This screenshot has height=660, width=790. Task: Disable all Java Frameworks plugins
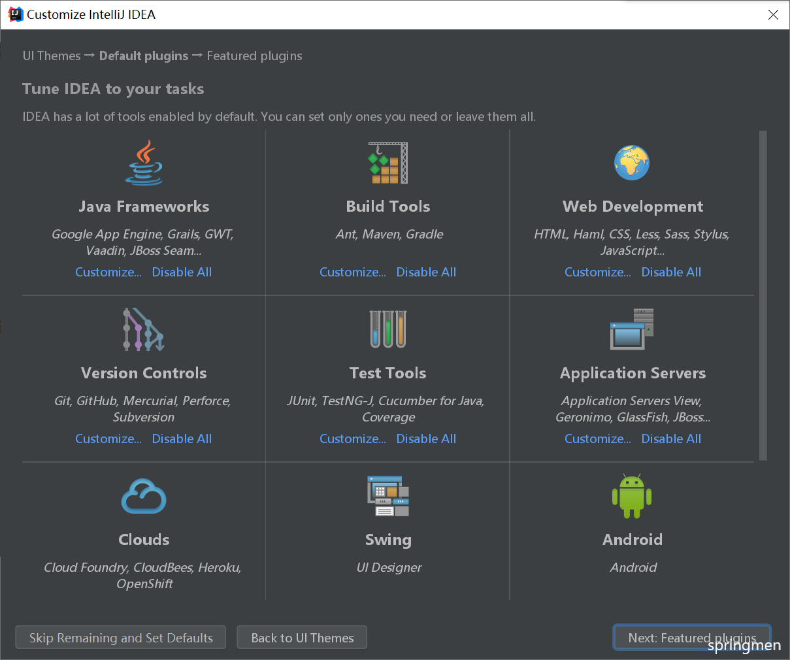182,272
